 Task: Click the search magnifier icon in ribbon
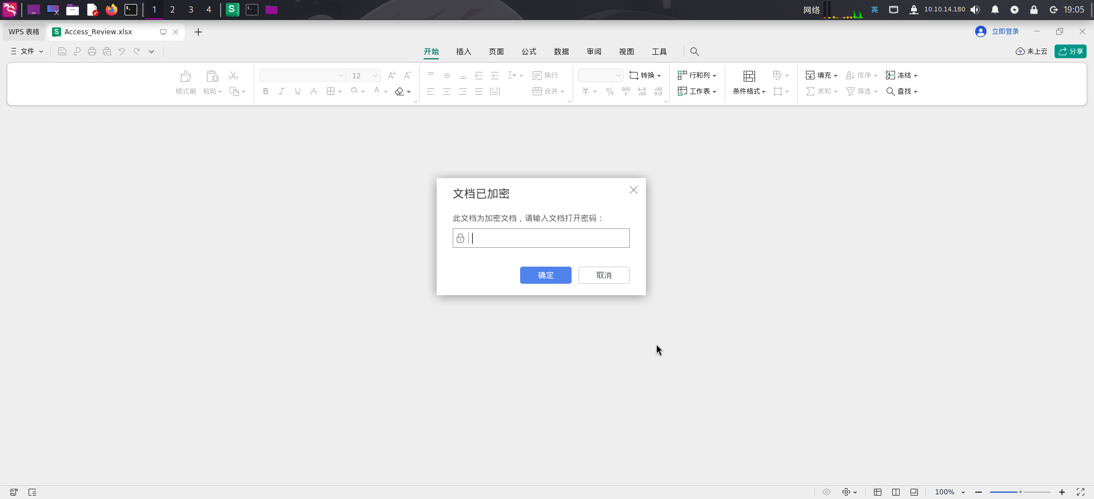[x=694, y=51]
